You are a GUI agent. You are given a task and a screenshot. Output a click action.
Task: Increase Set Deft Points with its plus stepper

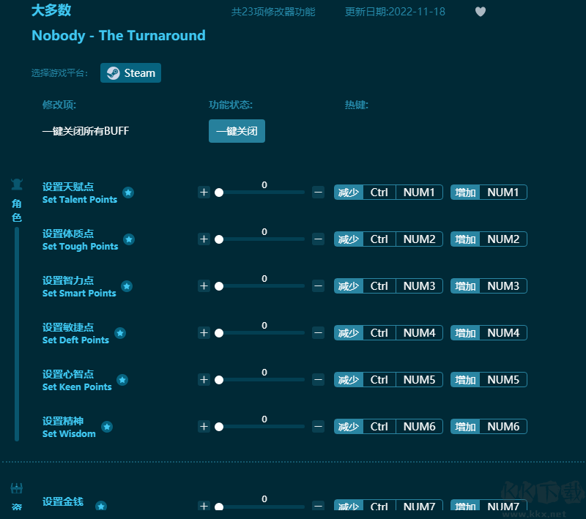(x=204, y=332)
